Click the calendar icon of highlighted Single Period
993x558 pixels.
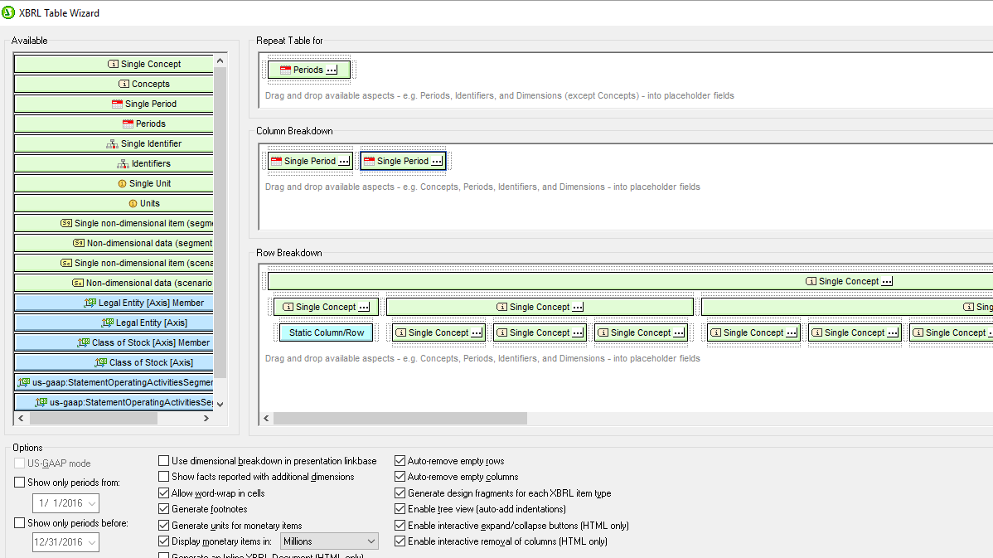pos(369,161)
